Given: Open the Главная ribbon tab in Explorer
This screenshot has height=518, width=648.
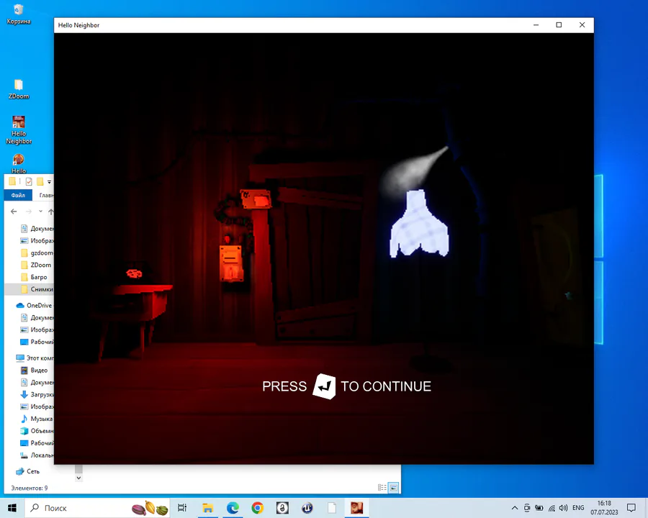Looking at the screenshot, I should pos(46,195).
